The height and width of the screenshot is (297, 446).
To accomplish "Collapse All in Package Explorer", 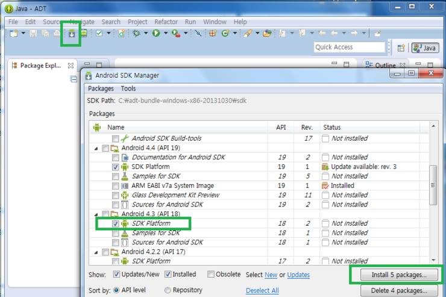I will click(x=74, y=79).
